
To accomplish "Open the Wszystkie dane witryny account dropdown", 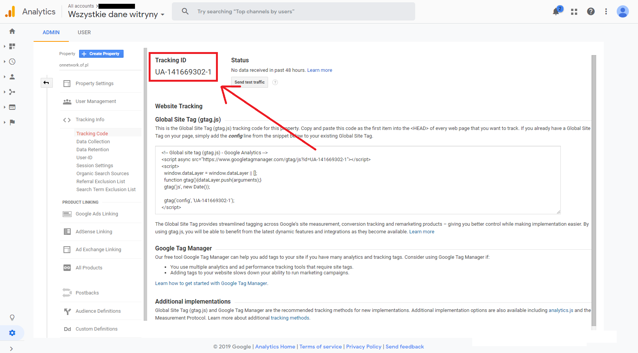I will pos(116,14).
